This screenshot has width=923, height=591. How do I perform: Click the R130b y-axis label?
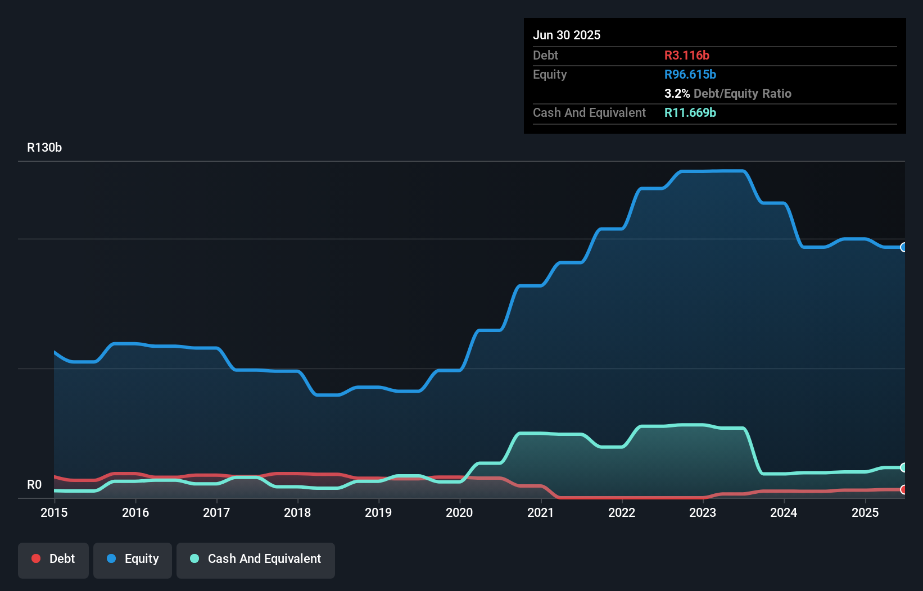click(44, 148)
